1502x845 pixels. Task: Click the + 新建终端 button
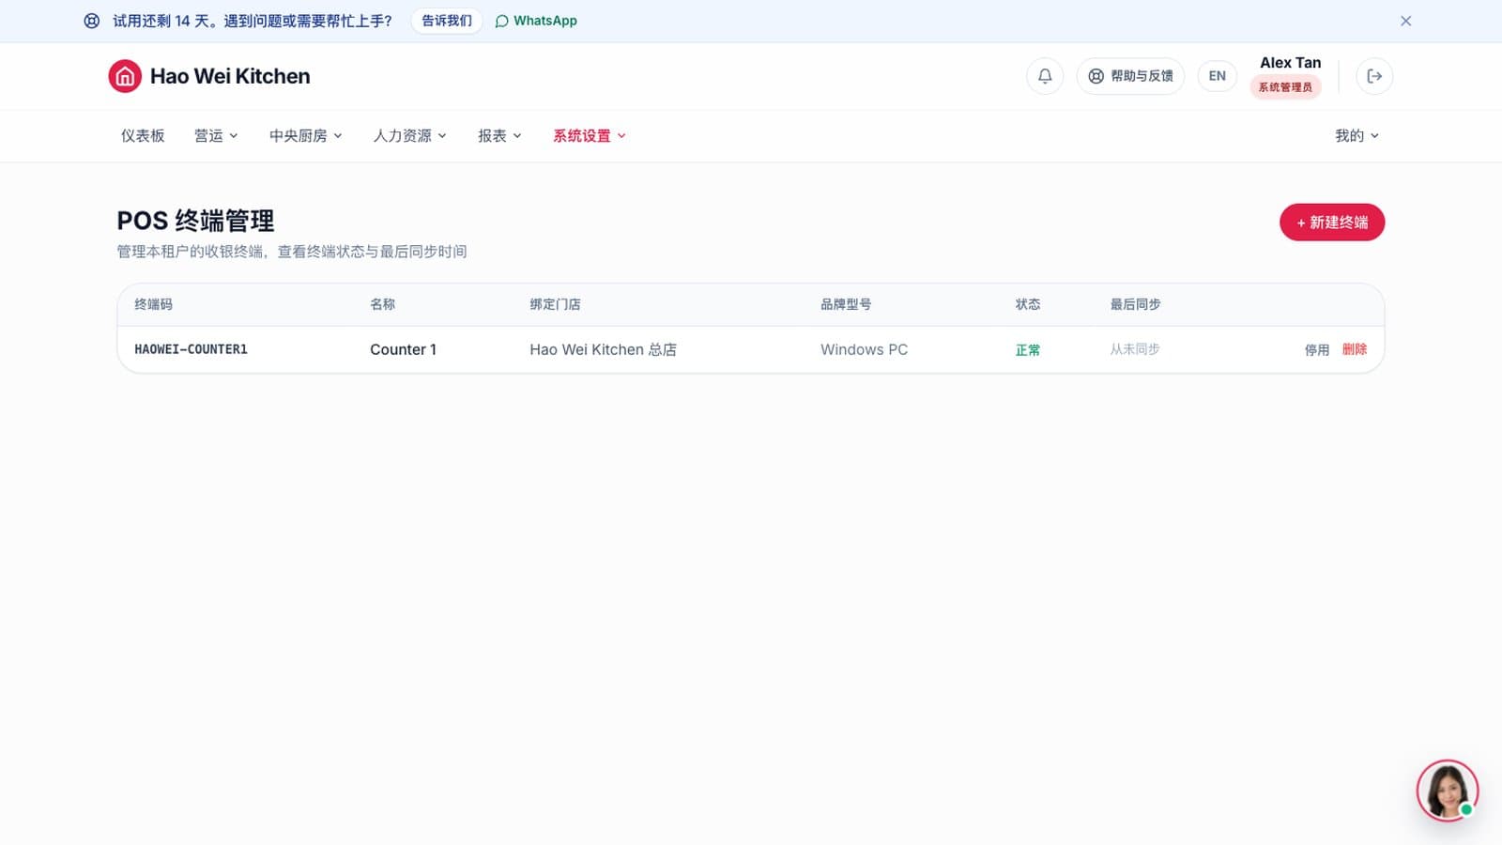point(1332,223)
